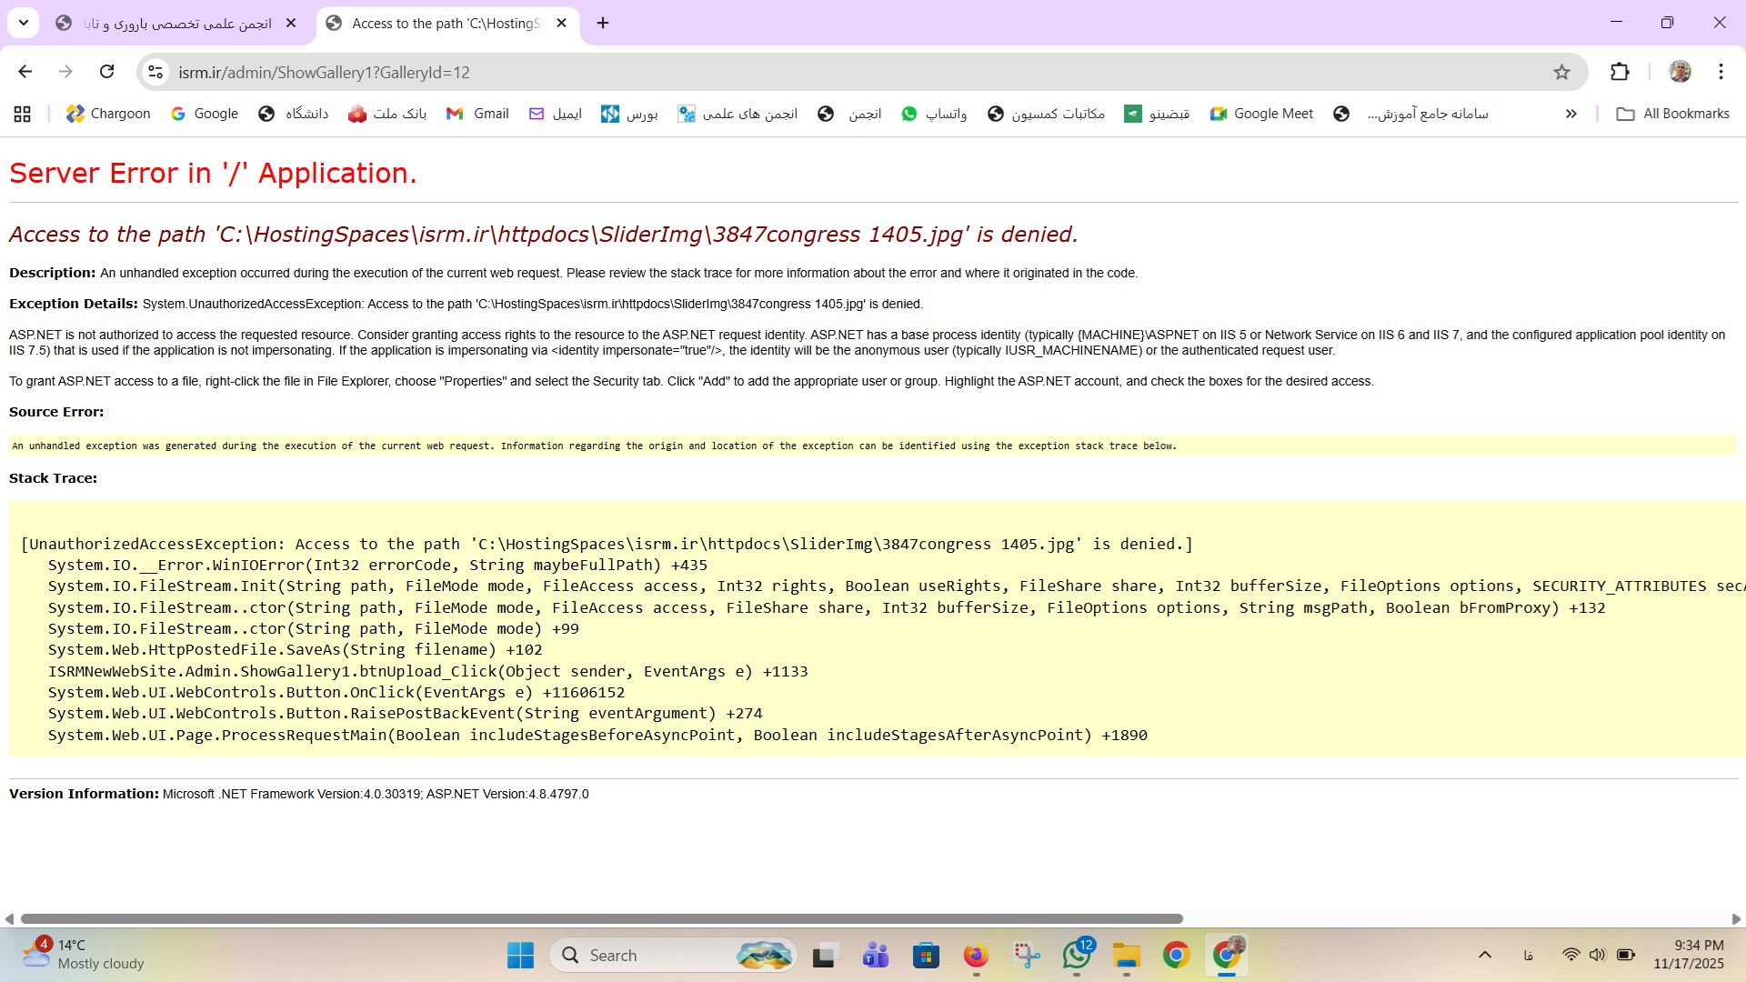This screenshot has height=982, width=1746.
Task: Open the Extensions puzzle icon
Action: pos(1620,72)
